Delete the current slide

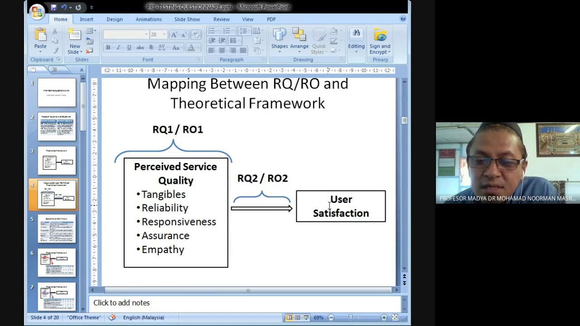pyautogui.click(x=89, y=51)
